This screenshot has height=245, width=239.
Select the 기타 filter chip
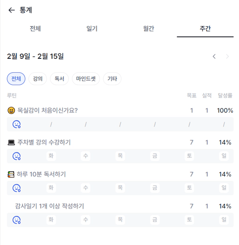112,79
